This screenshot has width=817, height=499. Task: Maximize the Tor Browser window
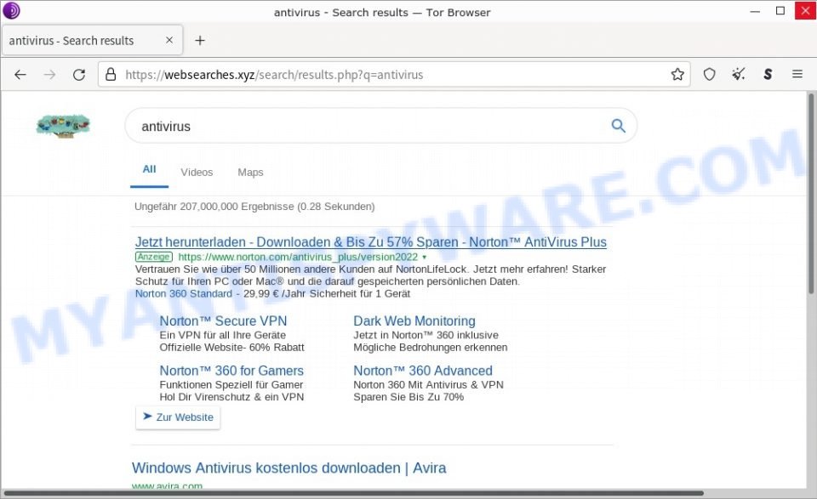(x=780, y=11)
